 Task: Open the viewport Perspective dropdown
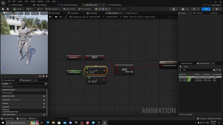click(x=11, y=14)
